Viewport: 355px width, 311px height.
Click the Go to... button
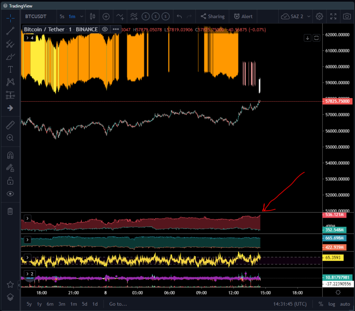[118, 304]
